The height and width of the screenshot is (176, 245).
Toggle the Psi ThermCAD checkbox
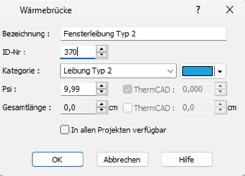tap(127, 89)
